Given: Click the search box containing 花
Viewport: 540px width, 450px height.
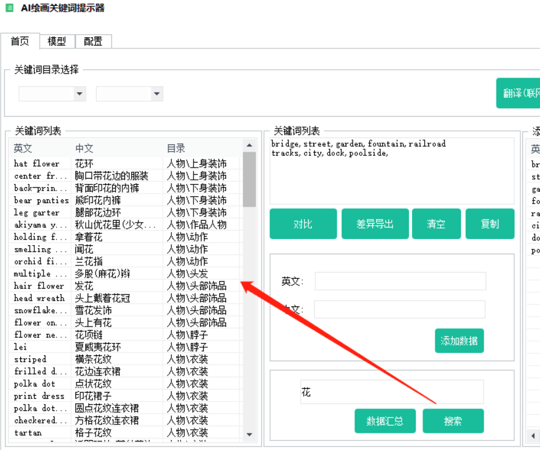Looking at the screenshot, I should [x=391, y=392].
